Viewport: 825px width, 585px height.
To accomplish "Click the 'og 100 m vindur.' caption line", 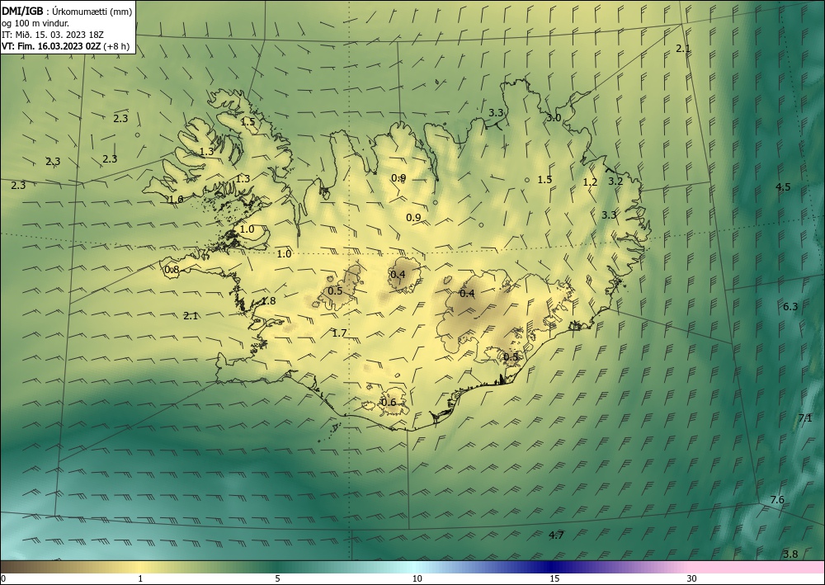I will (35, 23).
